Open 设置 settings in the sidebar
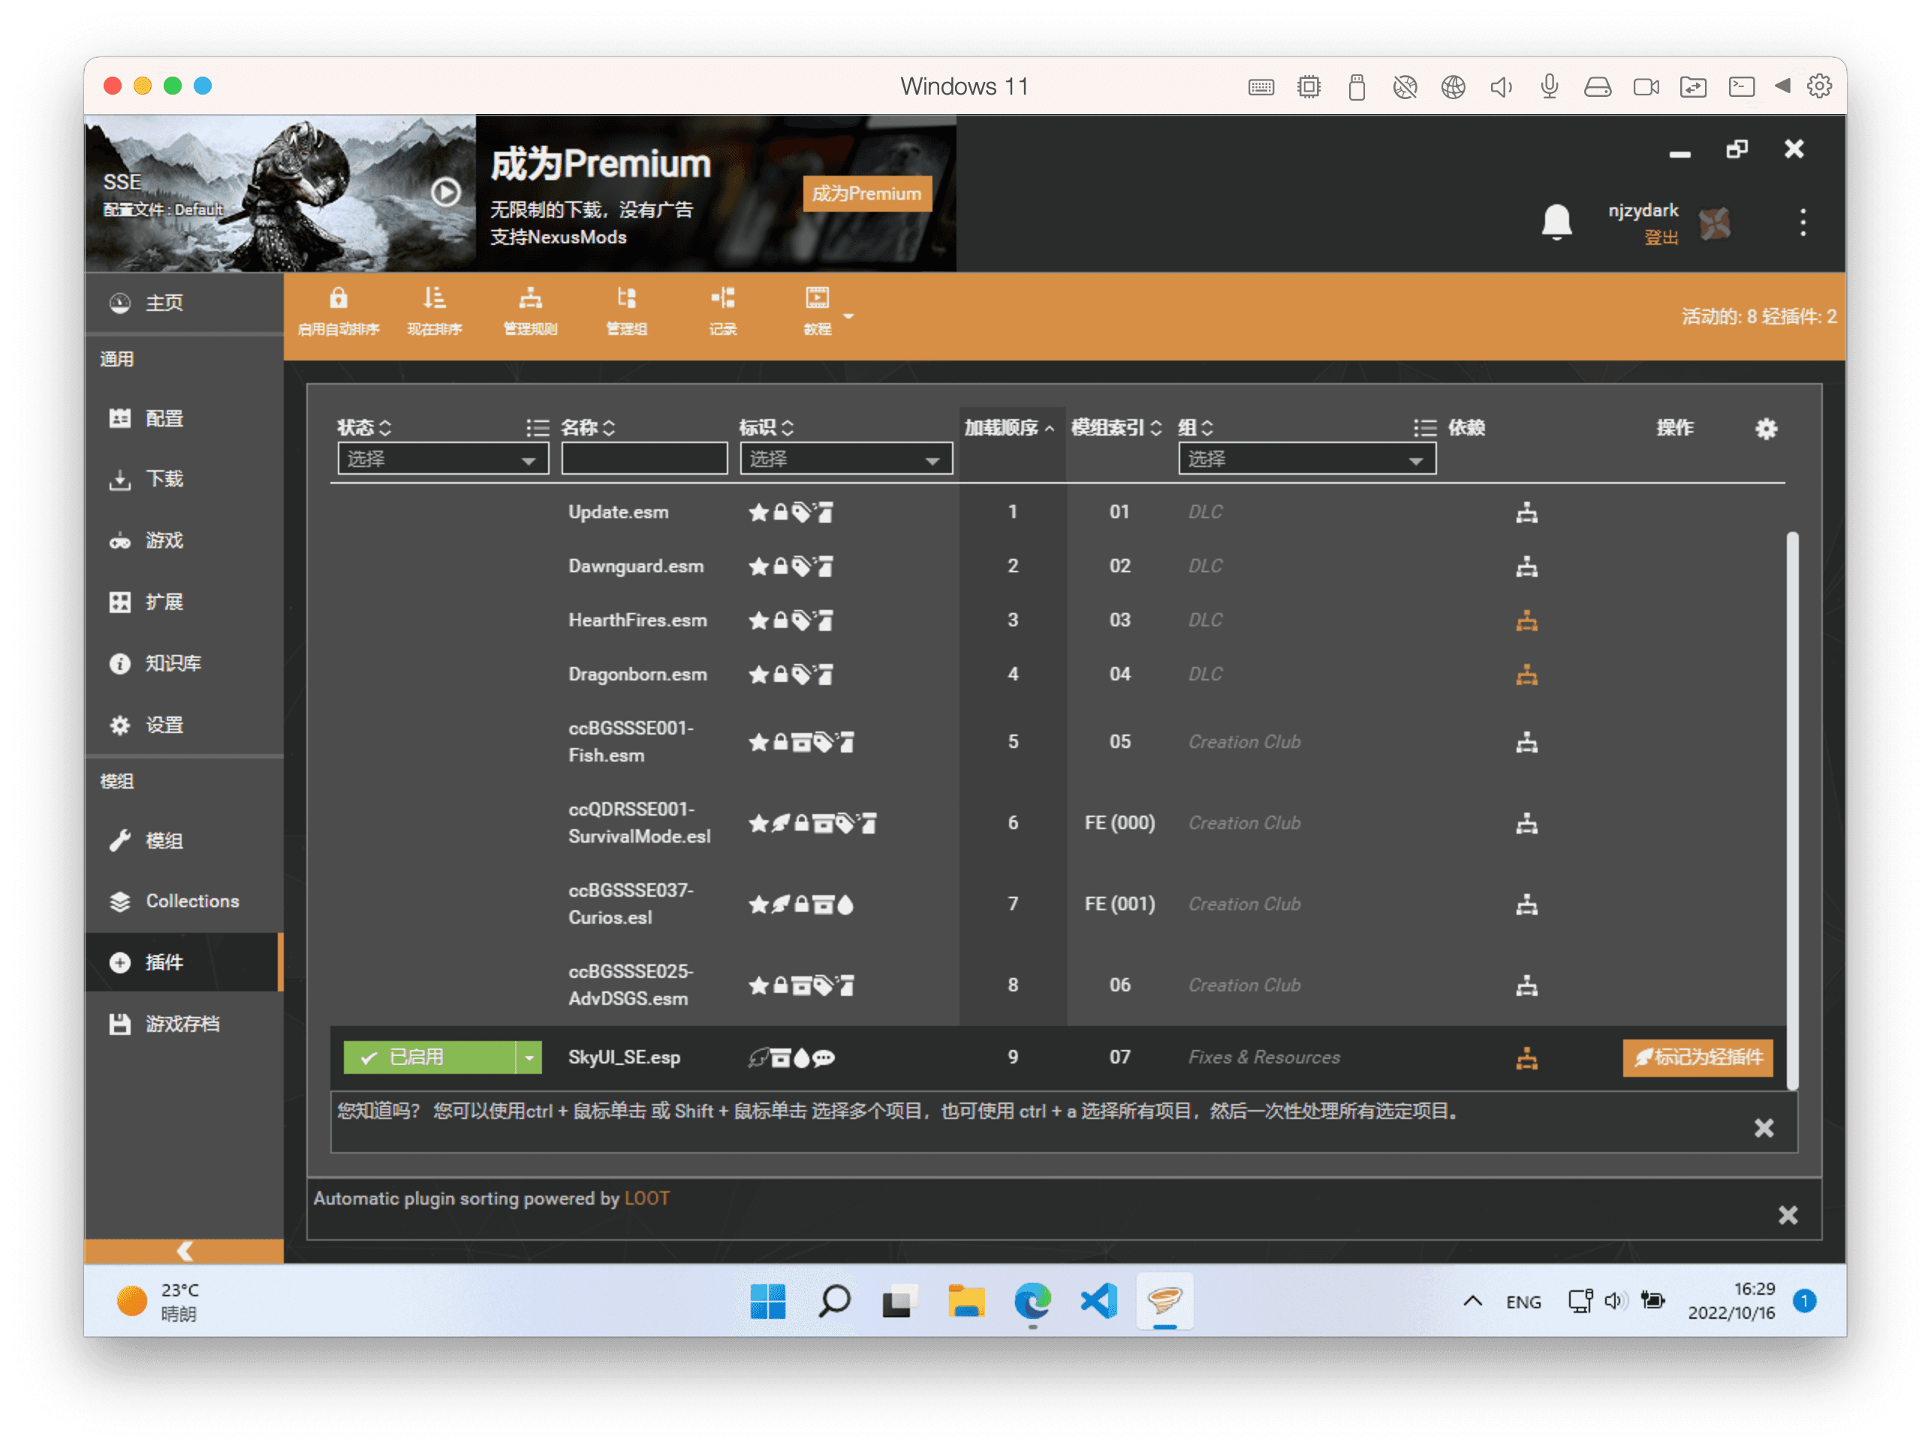The image size is (1931, 1448). 184,725
